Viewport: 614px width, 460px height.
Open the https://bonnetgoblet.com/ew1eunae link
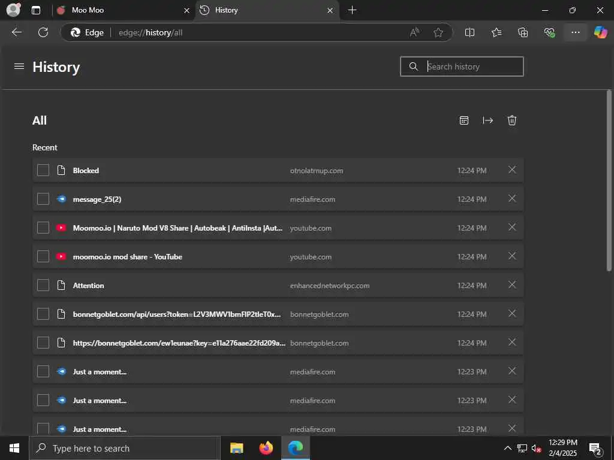(179, 343)
